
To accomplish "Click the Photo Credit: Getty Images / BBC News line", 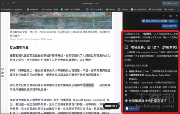I will click(x=31, y=39).
